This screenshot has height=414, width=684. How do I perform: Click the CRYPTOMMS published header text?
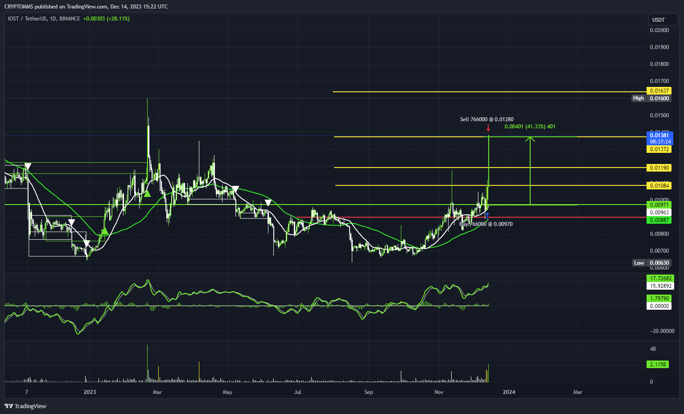click(86, 6)
